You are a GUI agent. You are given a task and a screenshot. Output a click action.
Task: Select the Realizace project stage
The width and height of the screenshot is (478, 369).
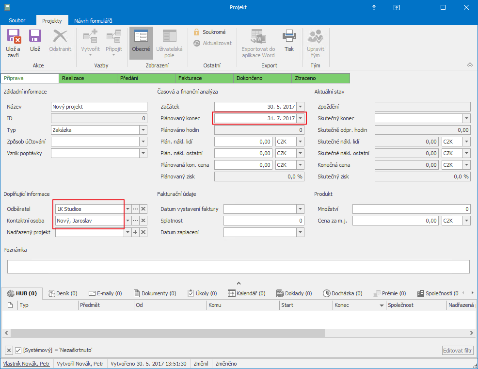pos(88,78)
